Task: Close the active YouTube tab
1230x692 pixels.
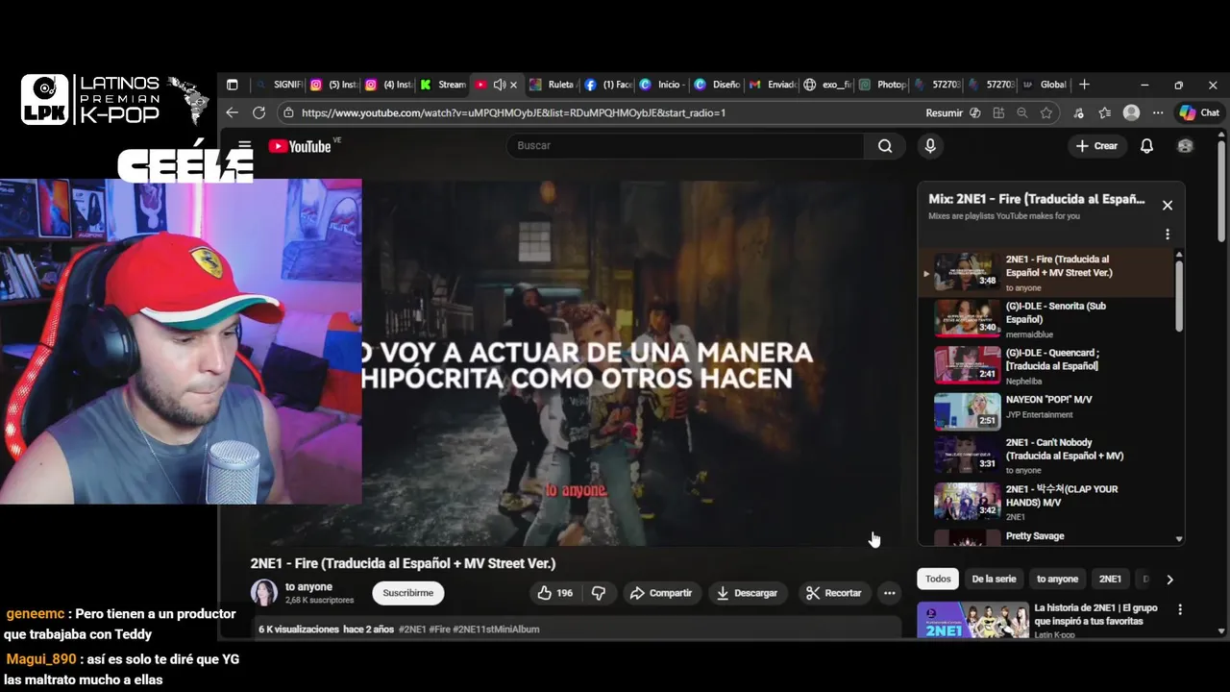Action: click(513, 85)
